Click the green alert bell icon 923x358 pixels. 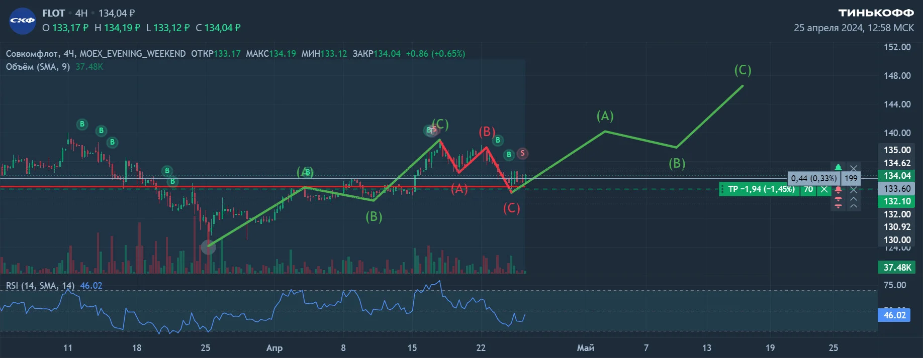[x=838, y=168]
